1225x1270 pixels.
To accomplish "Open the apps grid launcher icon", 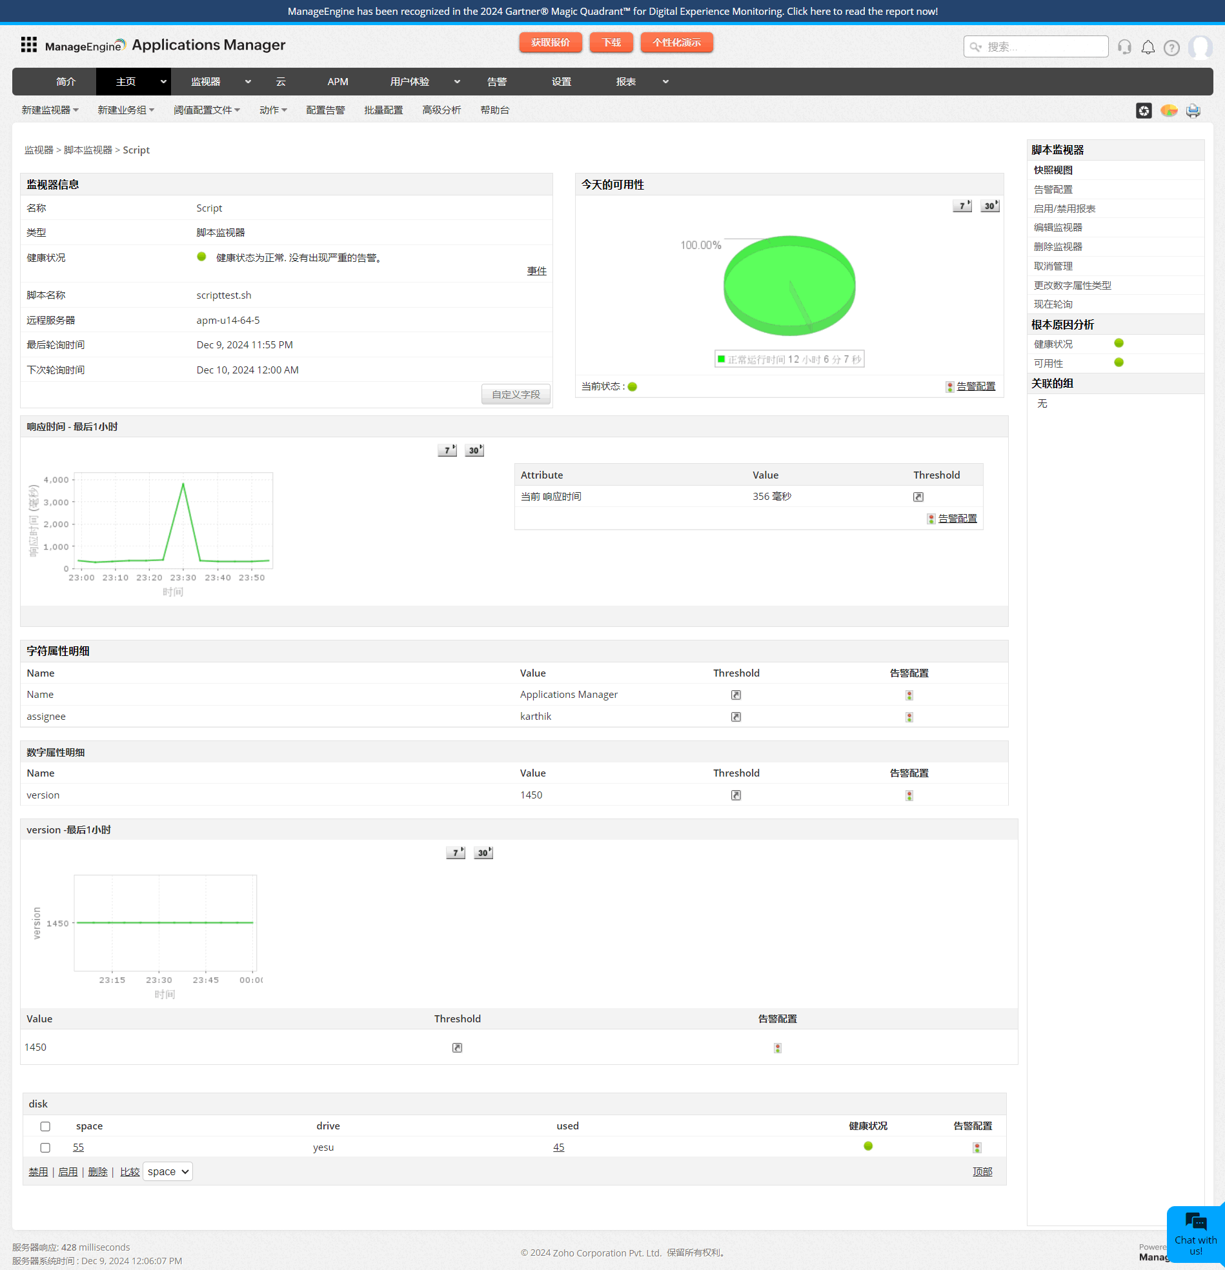I will click(28, 45).
